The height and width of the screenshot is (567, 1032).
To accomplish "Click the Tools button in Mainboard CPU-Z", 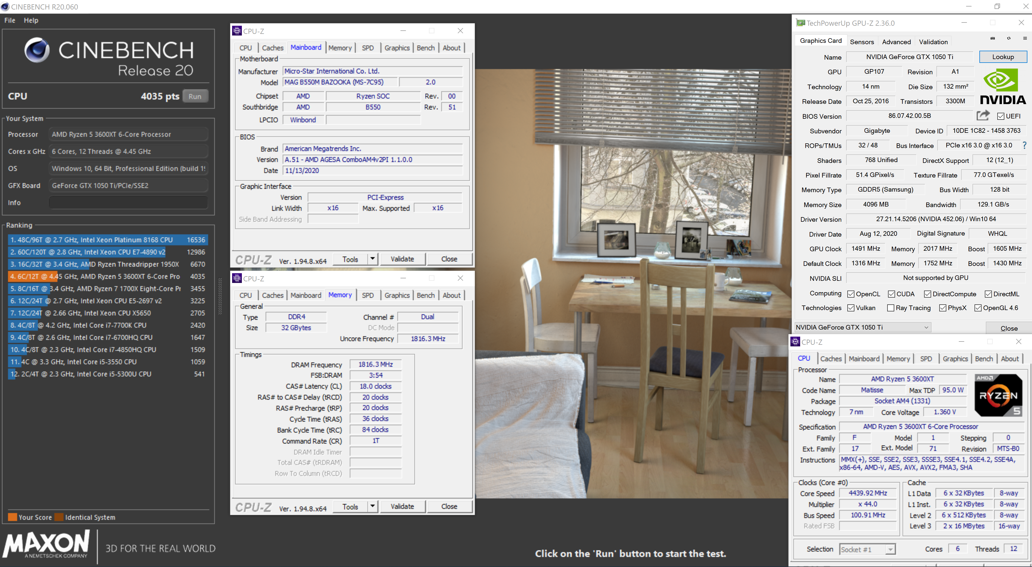I will coord(350,259).
